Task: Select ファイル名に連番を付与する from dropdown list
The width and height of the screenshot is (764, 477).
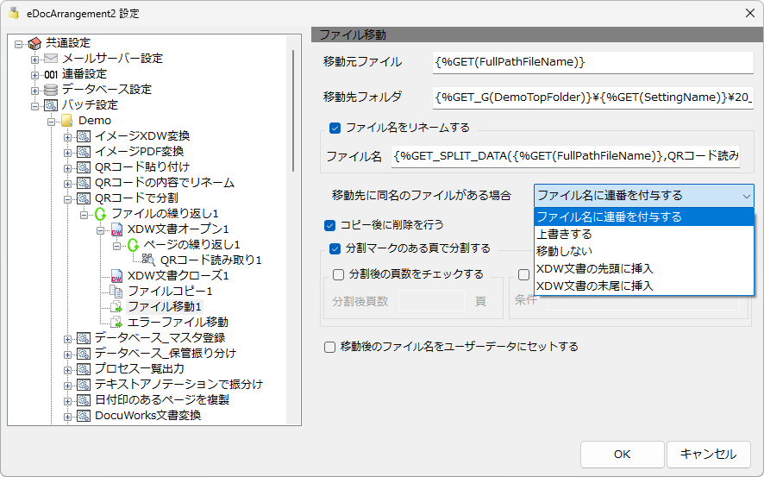Action: (643, 217)
